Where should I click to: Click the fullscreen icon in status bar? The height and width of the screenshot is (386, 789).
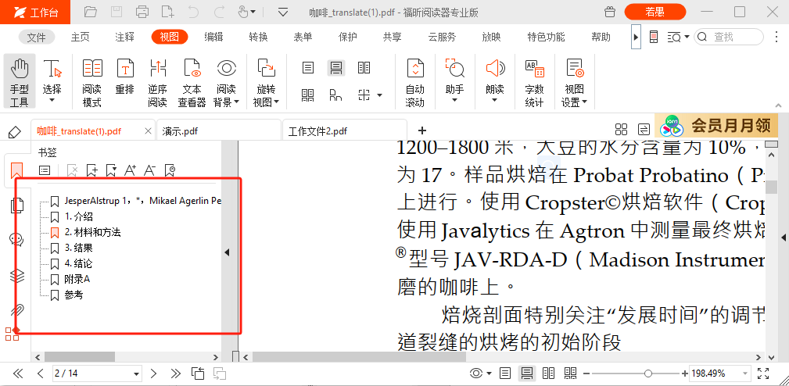coord(763,373)
